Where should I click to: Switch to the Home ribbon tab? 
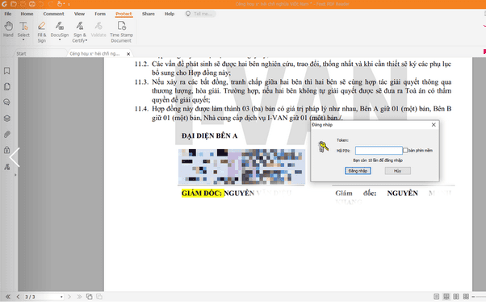click(x=27, y=14)
